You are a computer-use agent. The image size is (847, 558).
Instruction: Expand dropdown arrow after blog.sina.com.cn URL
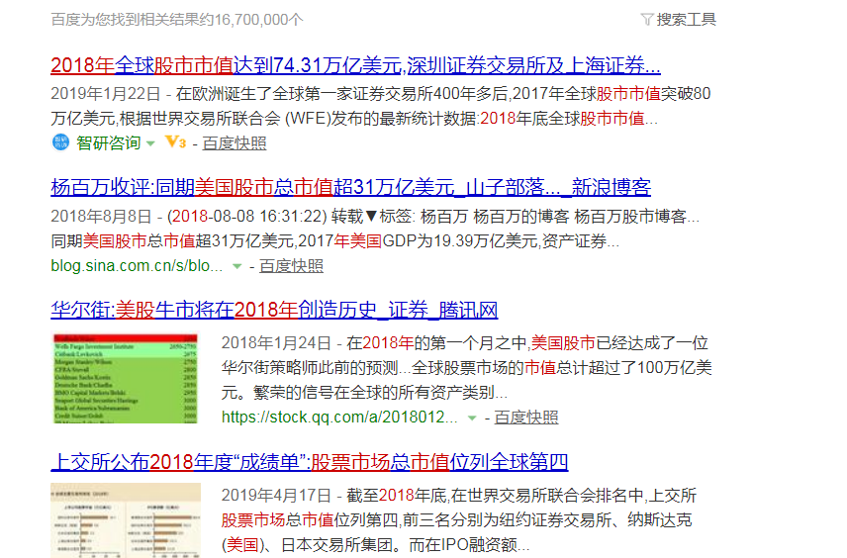[x=236, y=266]
